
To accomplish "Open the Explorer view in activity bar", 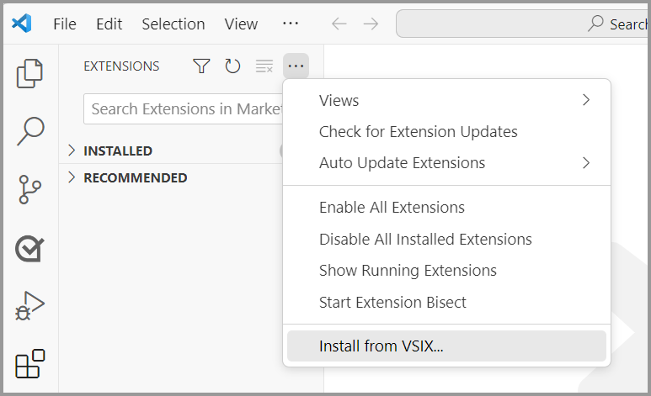I will click(30, 73).
